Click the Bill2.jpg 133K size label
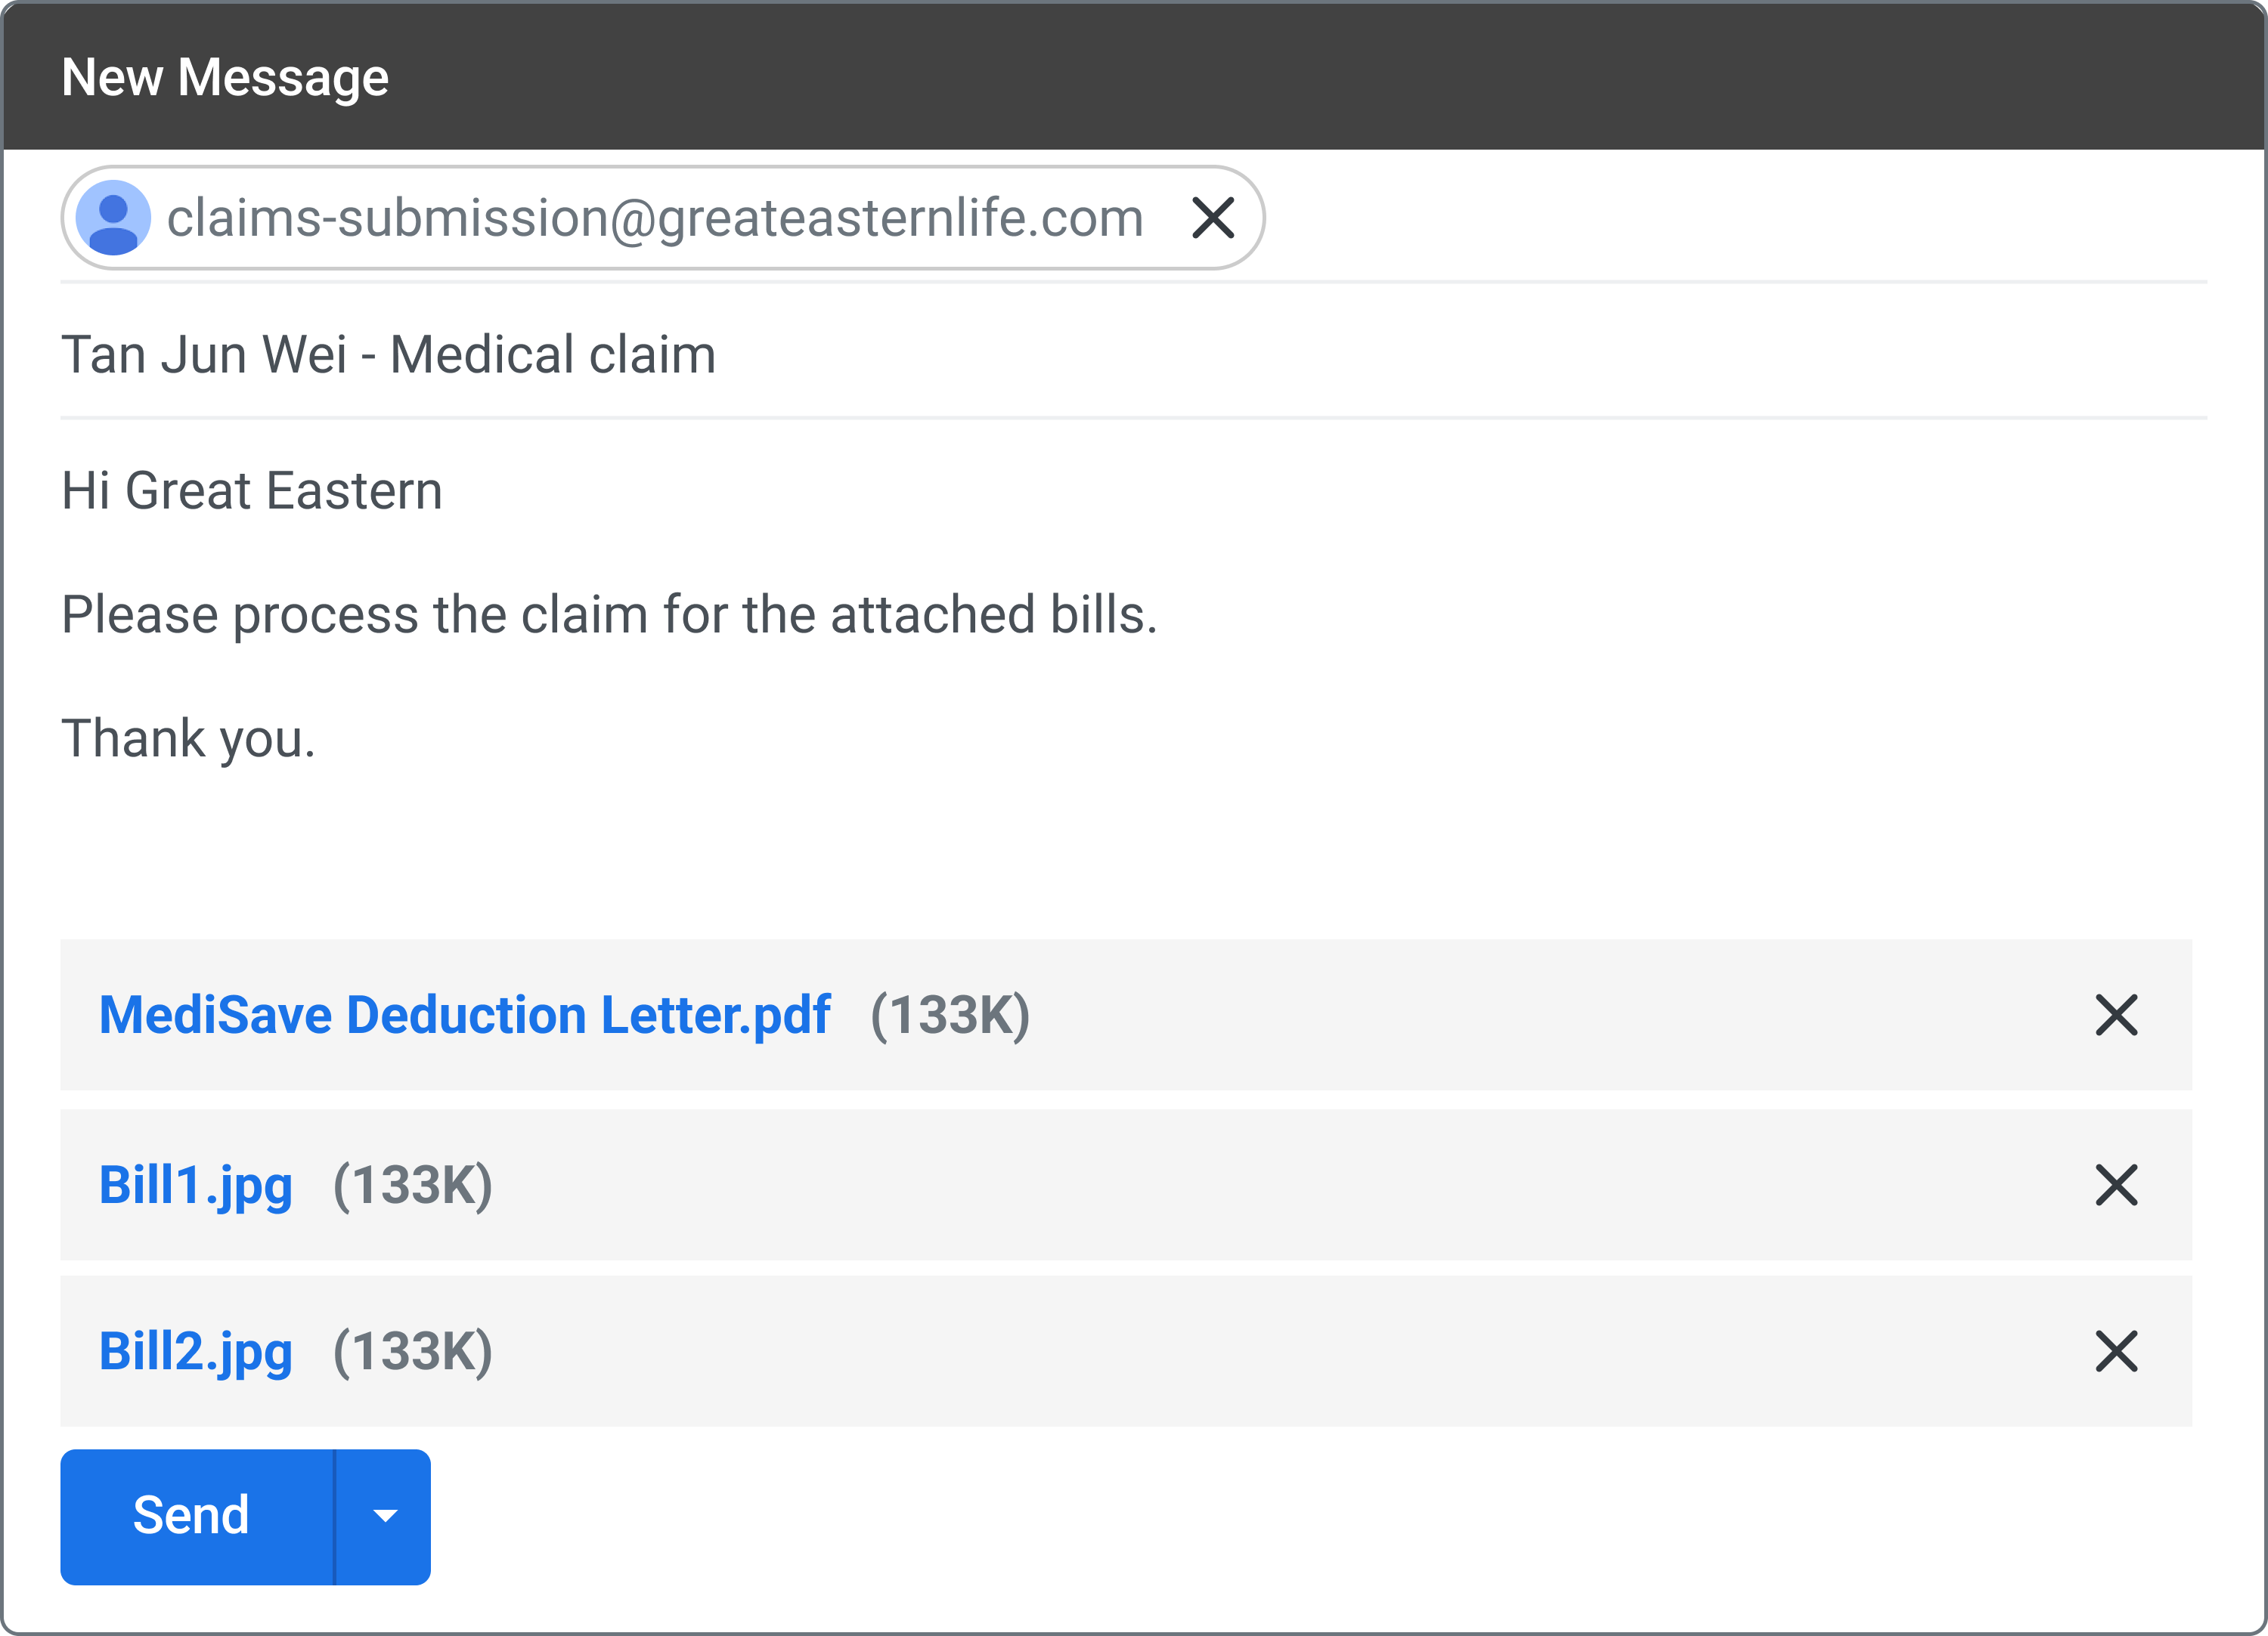 pos(413,1351)
